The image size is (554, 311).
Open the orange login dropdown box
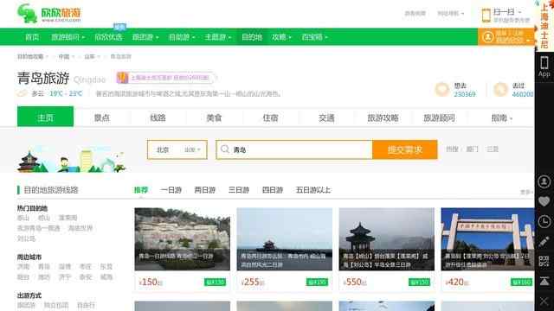pyautogui.click(x=506, y=37)
